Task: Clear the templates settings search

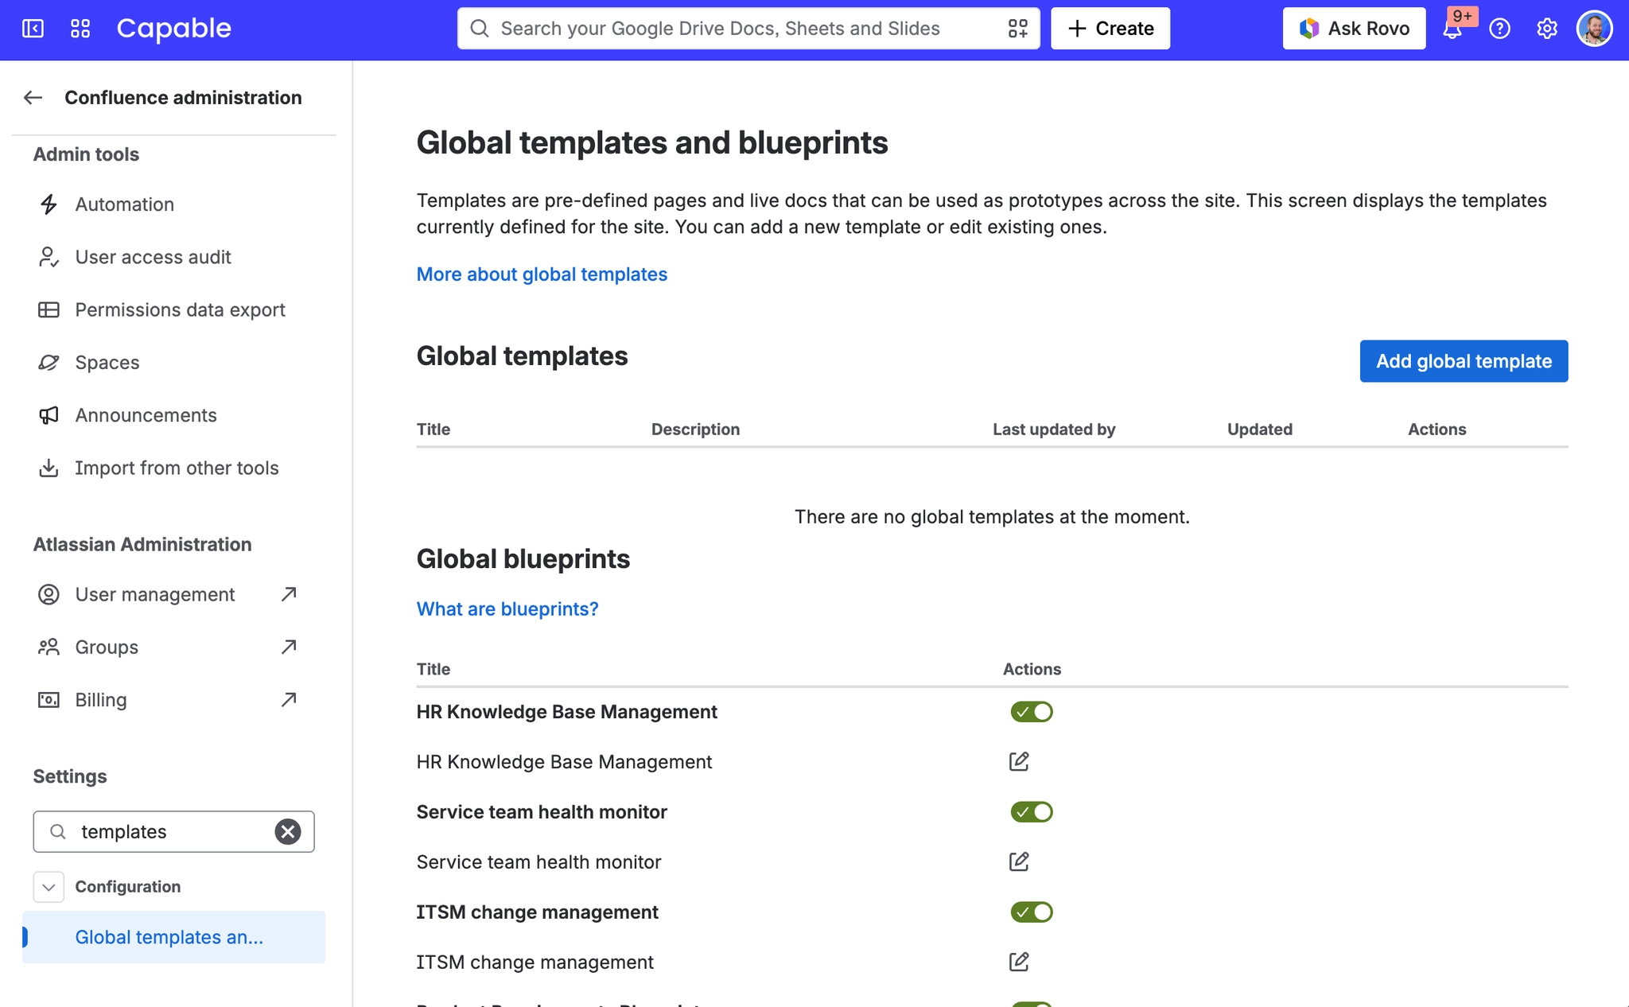Action: tap(288, 831)
